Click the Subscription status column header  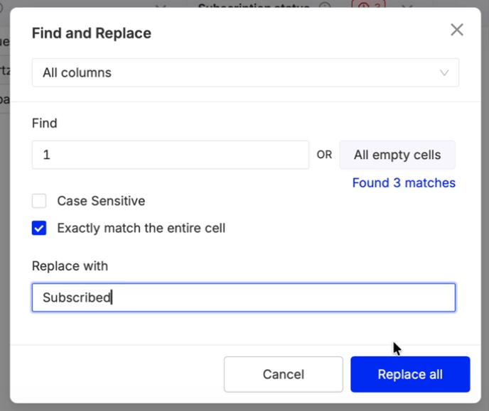(253, 6)
